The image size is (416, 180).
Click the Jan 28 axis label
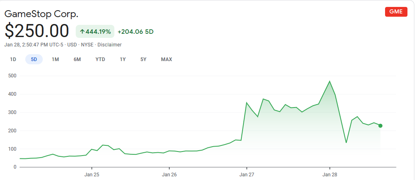coord(330,174)
